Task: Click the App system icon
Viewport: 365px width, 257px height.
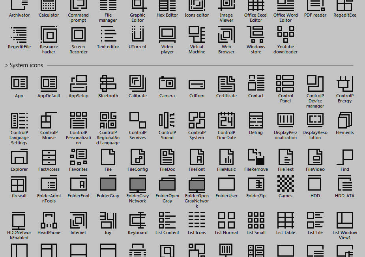Action: pyautogui.click(x=19, y=83)
